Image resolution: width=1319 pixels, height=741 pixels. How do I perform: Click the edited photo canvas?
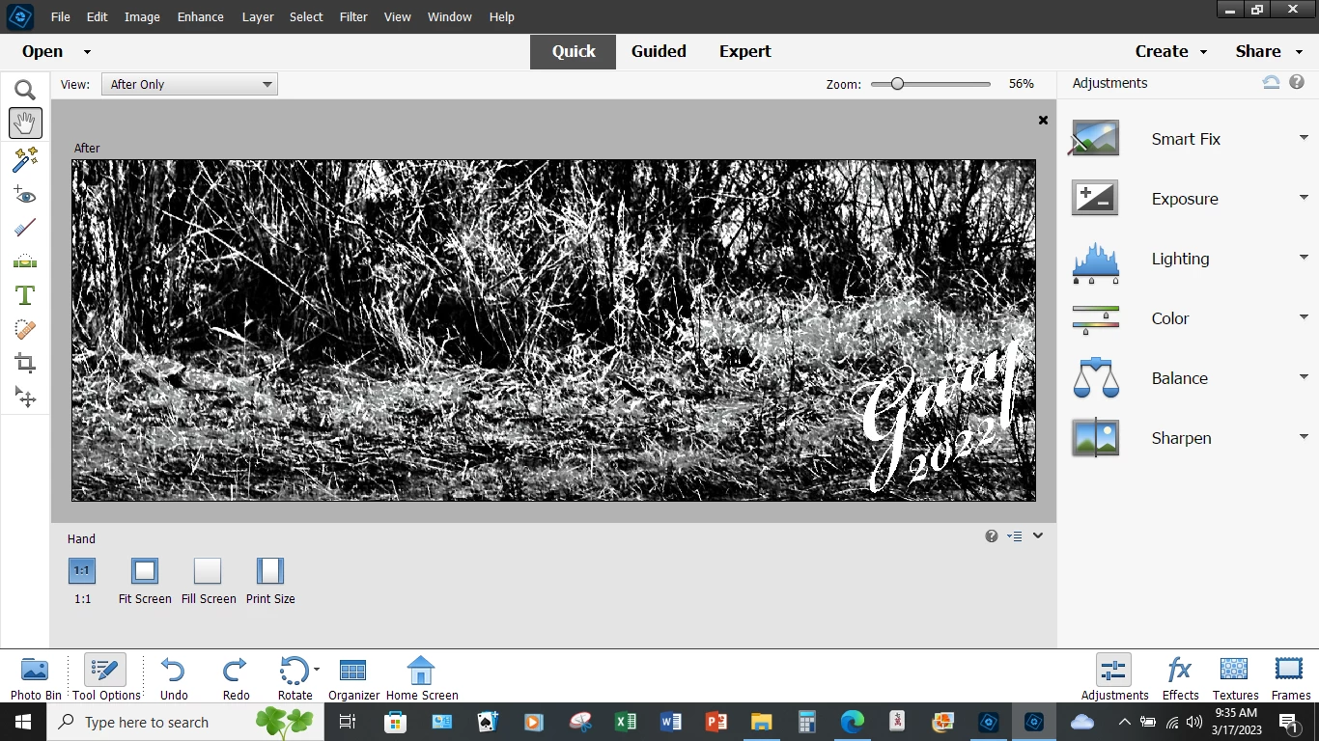pyautogui.click(x=553, y=330)
